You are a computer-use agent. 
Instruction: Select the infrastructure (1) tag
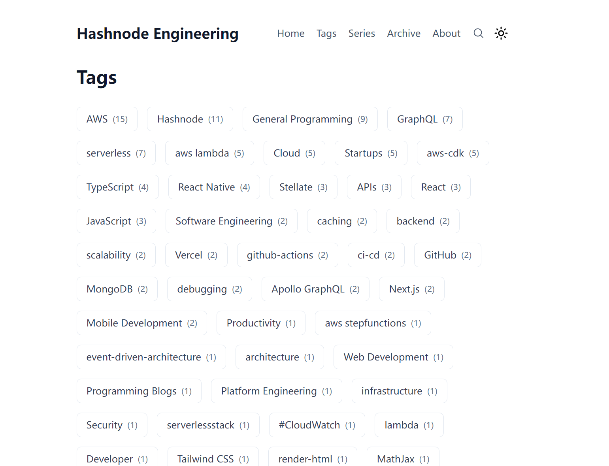tap(400, 391)
